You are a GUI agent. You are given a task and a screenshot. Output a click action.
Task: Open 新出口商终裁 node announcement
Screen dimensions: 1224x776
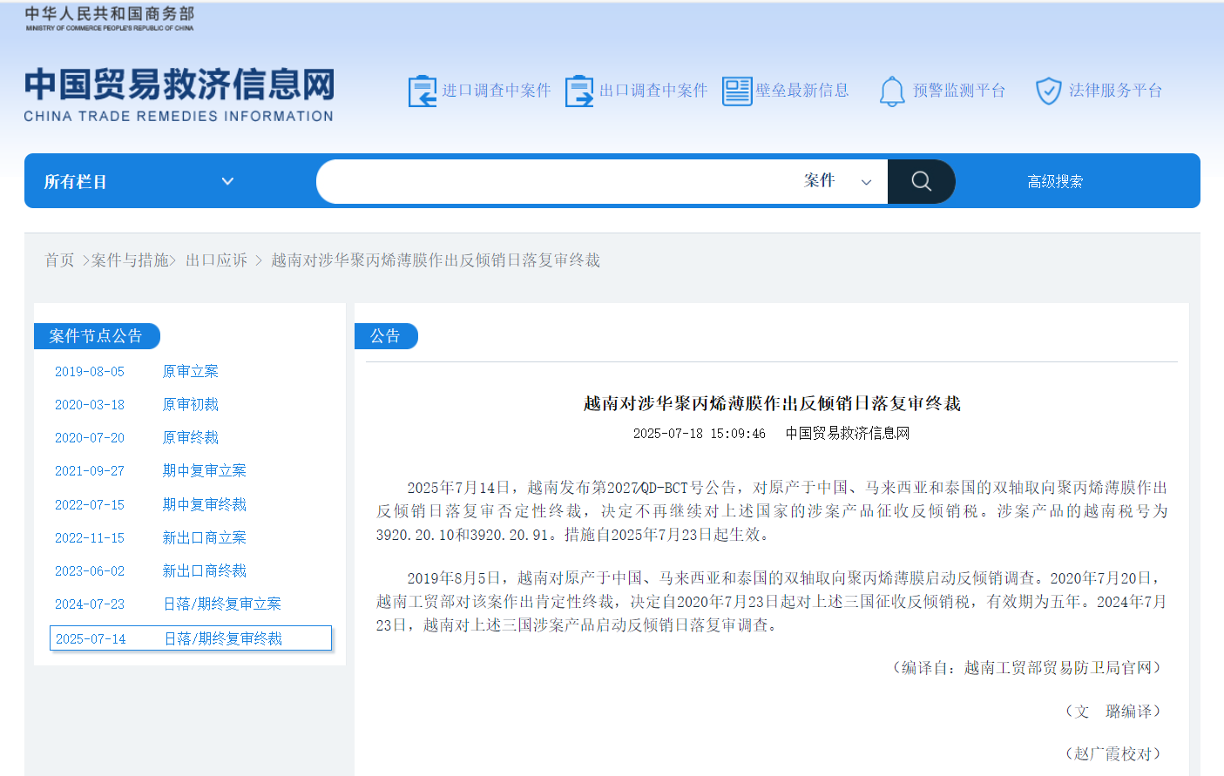205,571
